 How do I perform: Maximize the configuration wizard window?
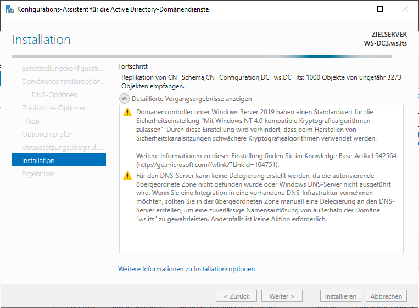click(x=379, y=9)
